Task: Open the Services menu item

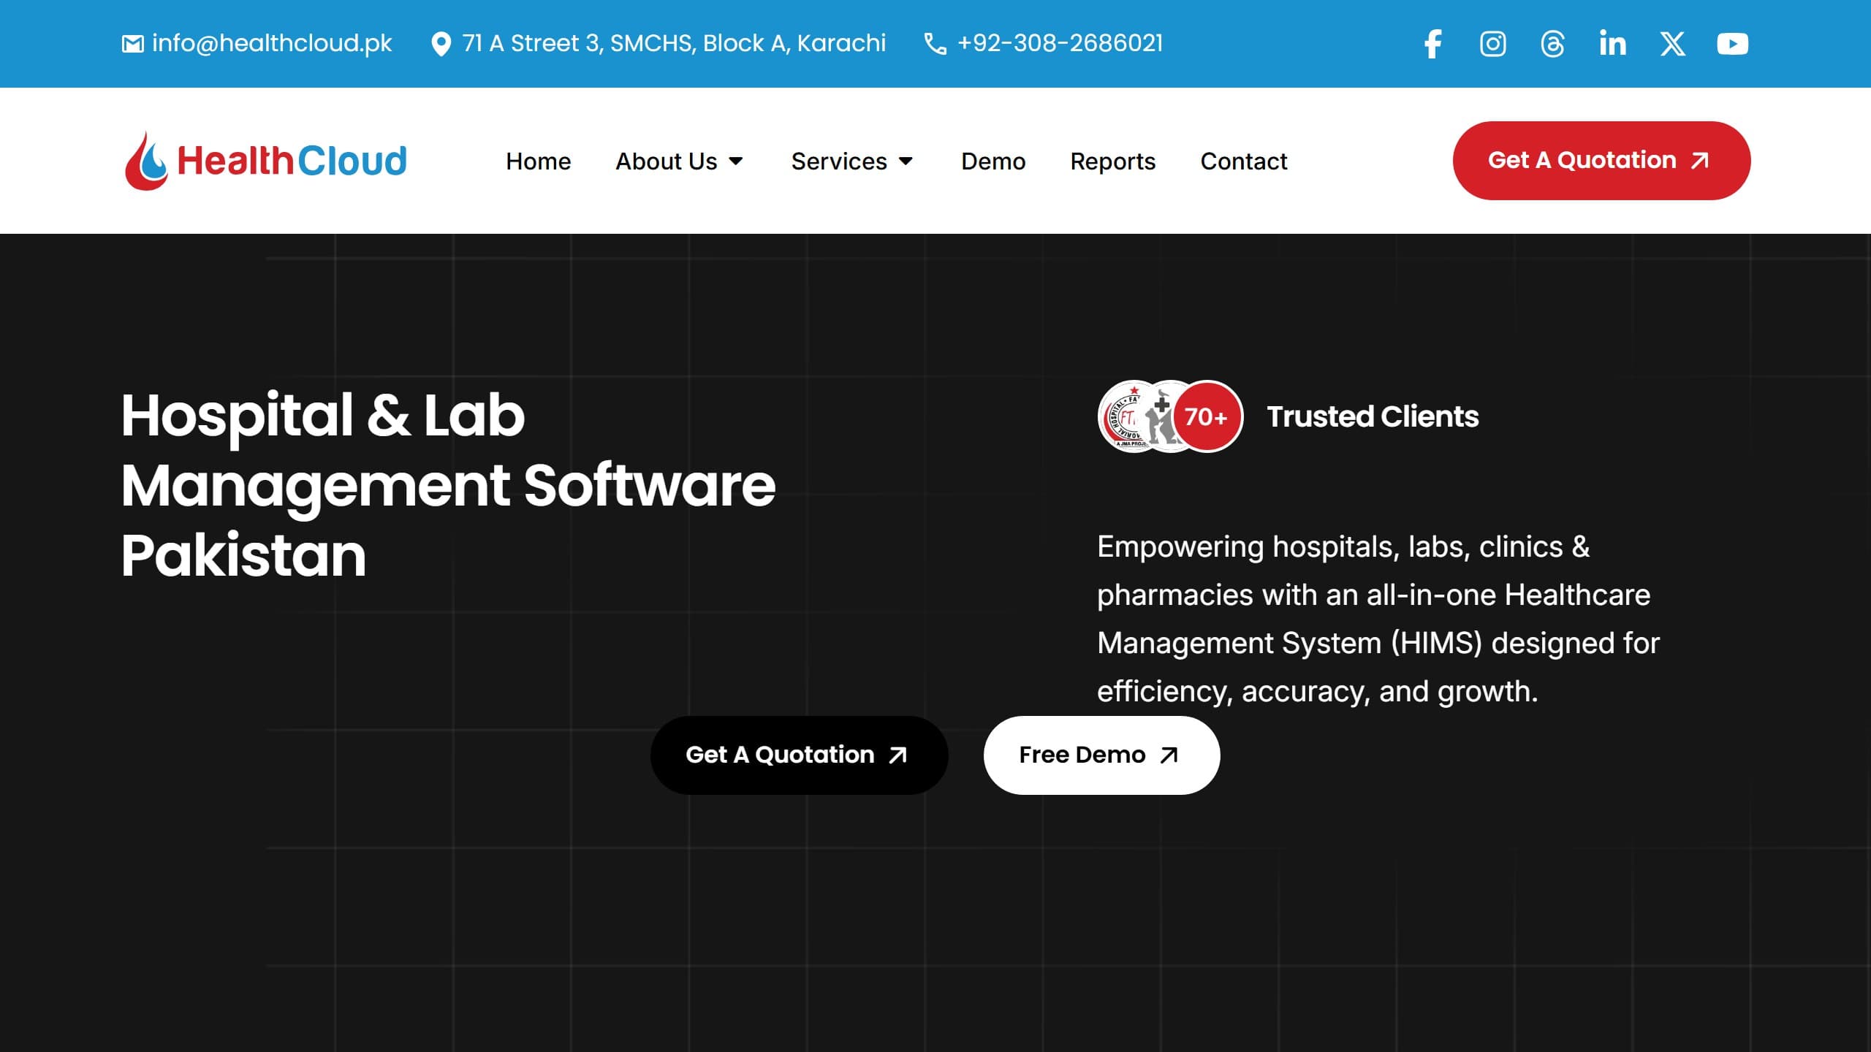Action: pyautogui.click(x=839, y=161)
